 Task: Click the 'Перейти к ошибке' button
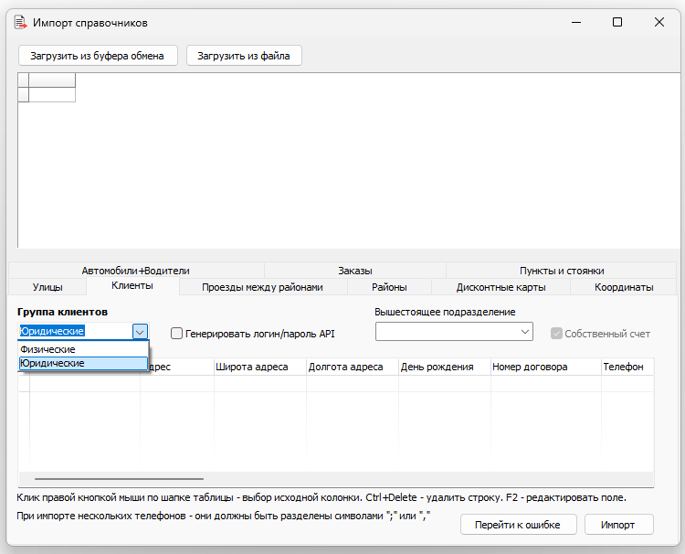coord(517,524)
